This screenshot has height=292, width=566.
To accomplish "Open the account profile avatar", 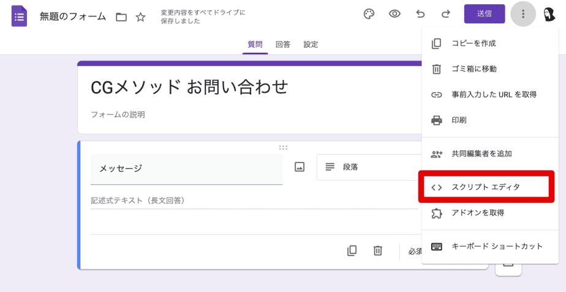I will click(x=549, y=14).
